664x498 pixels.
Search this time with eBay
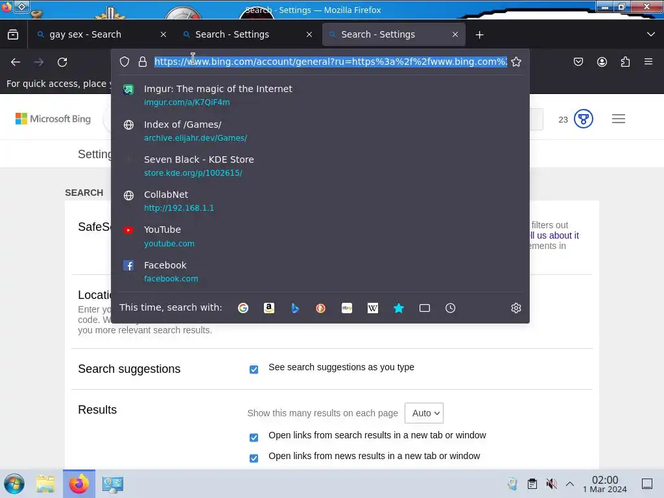pos(347,308)
